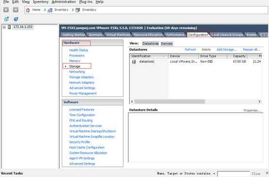Select the Datastores view button
Screen dimensions: 269x177
point(151,44)
